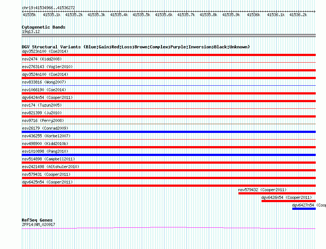Select nsv1066190 (Coe2014) variant label
The height and width of the screenshot is (249, 326).
pos(44,90)
